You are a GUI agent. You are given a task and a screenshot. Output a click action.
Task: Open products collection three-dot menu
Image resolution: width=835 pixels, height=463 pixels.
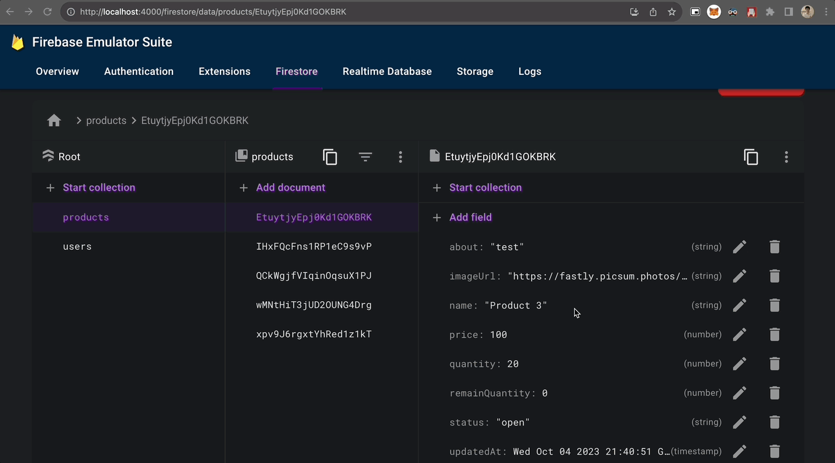[401, 157]
